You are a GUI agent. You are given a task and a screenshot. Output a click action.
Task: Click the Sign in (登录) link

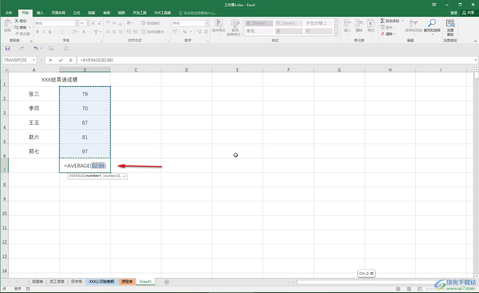(x=454, y=13)
